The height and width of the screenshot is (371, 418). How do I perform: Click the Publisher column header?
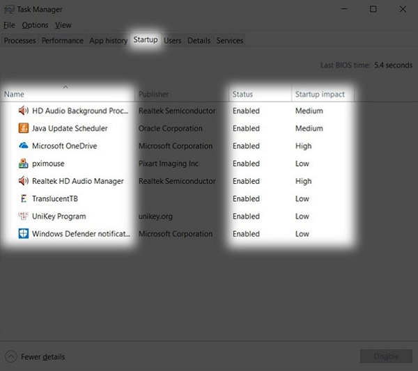pyautogui.click(x=153, y=94)
